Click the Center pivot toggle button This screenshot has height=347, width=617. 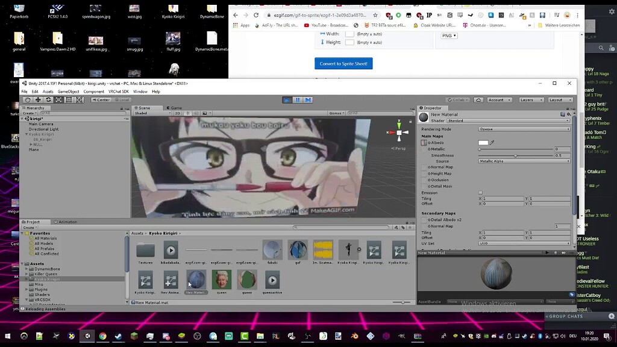pos(101,99)
